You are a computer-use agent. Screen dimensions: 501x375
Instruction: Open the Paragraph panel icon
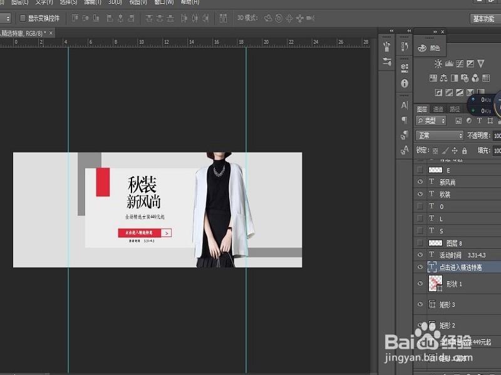point(405,120)
